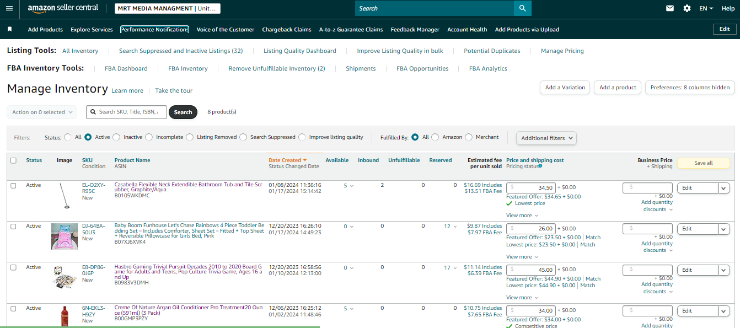Focus the top Search input field
740x328 pixels.
point(435,8)
